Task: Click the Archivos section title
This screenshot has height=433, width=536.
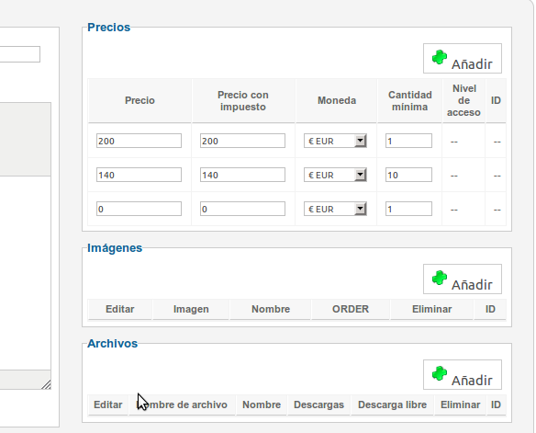Action: coord(112,343)
